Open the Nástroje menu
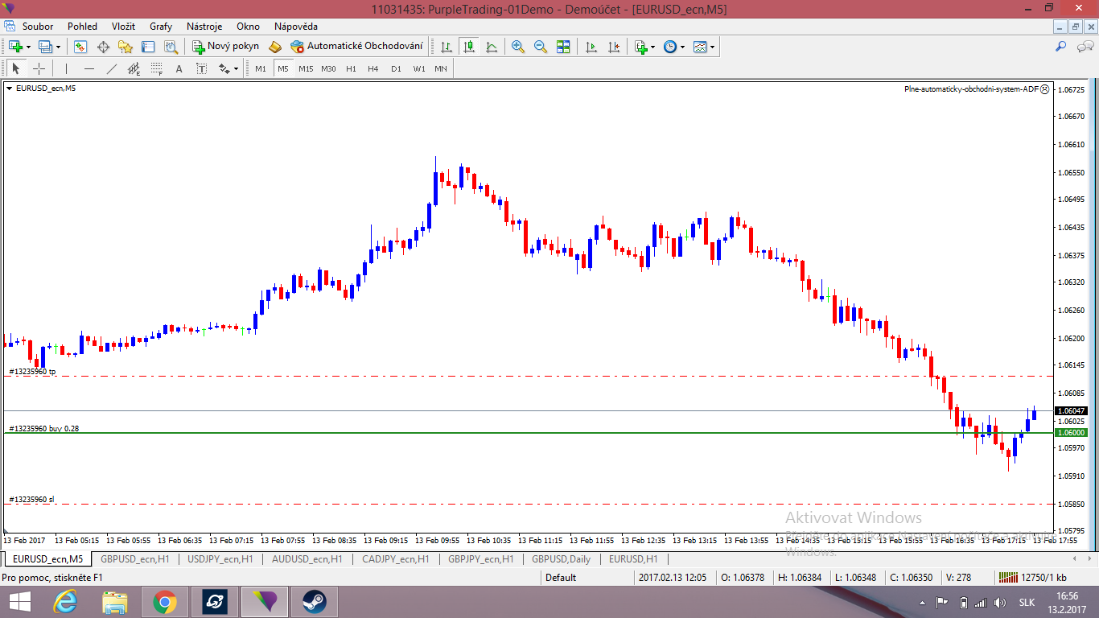 [204, 27]
